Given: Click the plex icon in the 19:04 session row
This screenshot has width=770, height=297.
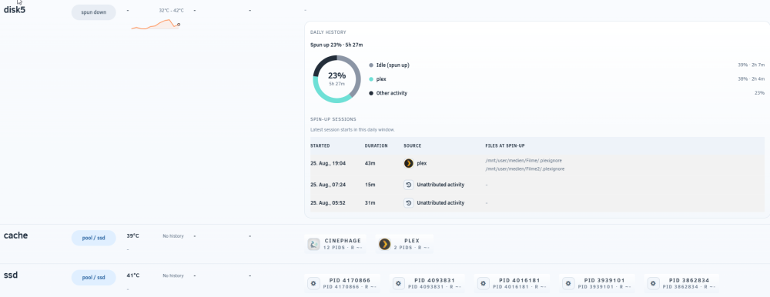Looking at the screenshot, I should (409, 163).
